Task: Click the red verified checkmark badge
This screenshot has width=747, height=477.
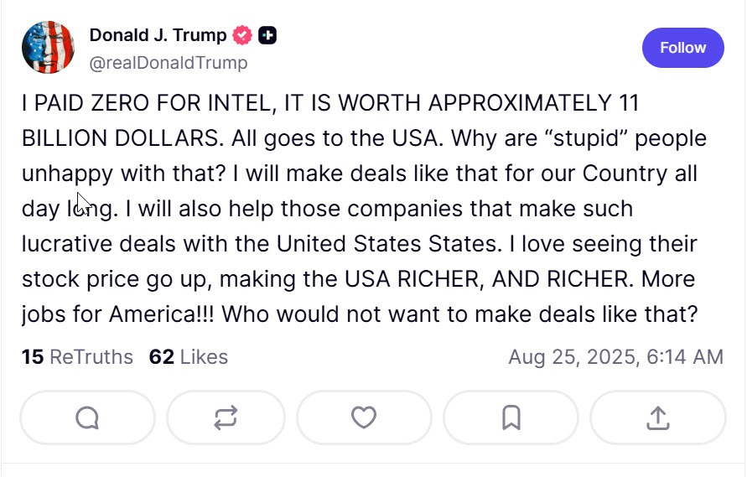Action: tap(243, 35)
